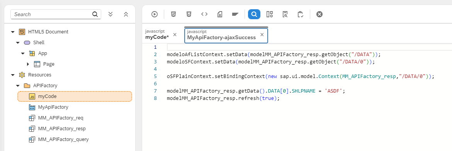Expand all tree nodes with double down chevron
Image resolution: width=452 pixels, height=151 pixels.
click(110, 14)
